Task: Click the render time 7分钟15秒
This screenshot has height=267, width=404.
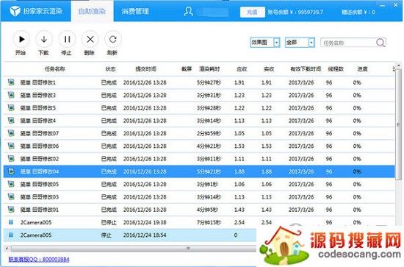Action: pos(209,222)
